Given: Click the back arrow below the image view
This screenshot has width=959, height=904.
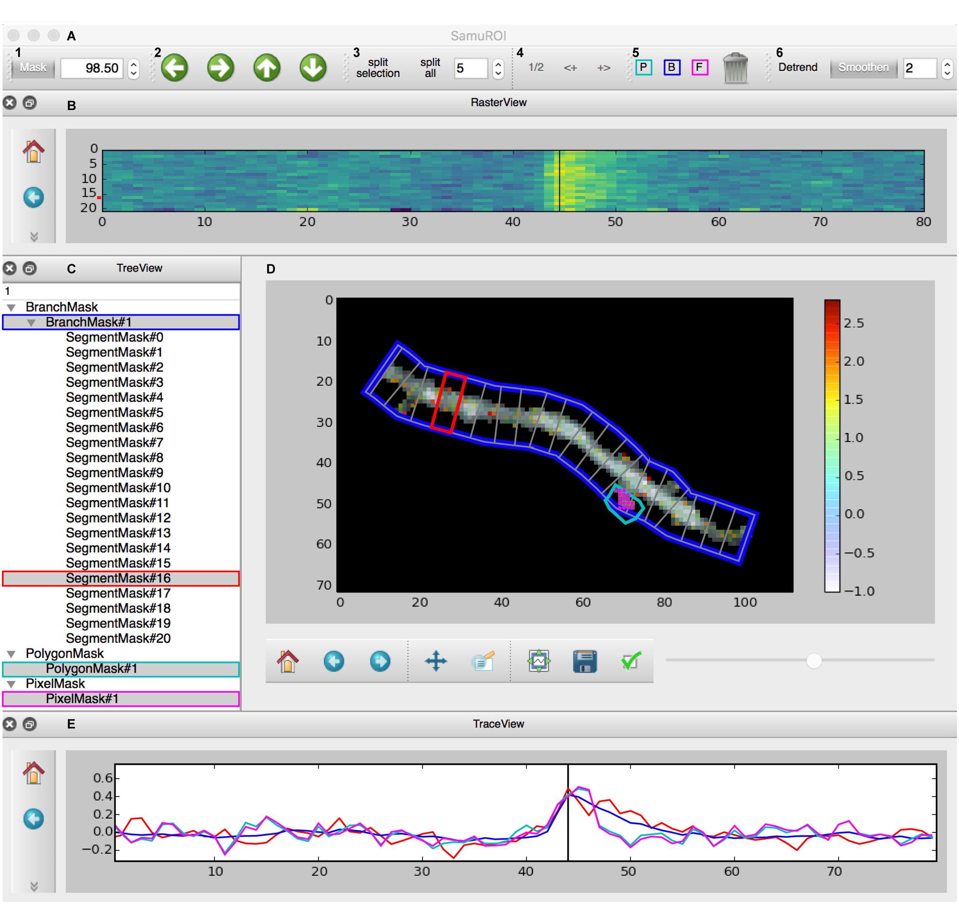Looking at the screenshot, I should [334, 661].
